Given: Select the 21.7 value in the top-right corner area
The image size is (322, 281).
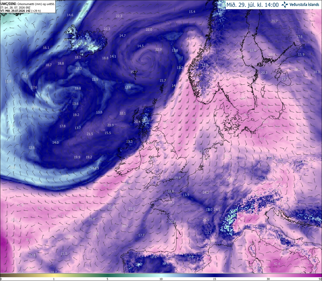Looking at the screenshot, I should [274, 21].
